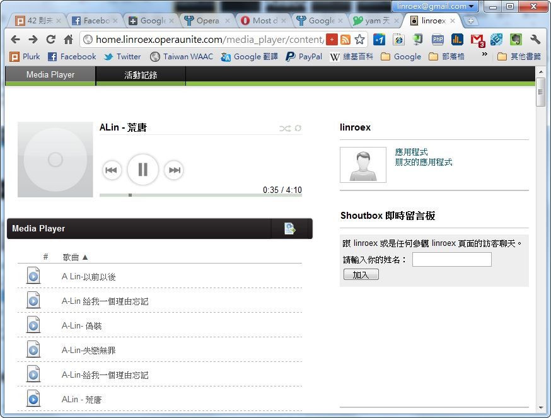Viewport: 551px width, 418px height.
Task: Switch to the Media Player tab
Action: [50, 75]
